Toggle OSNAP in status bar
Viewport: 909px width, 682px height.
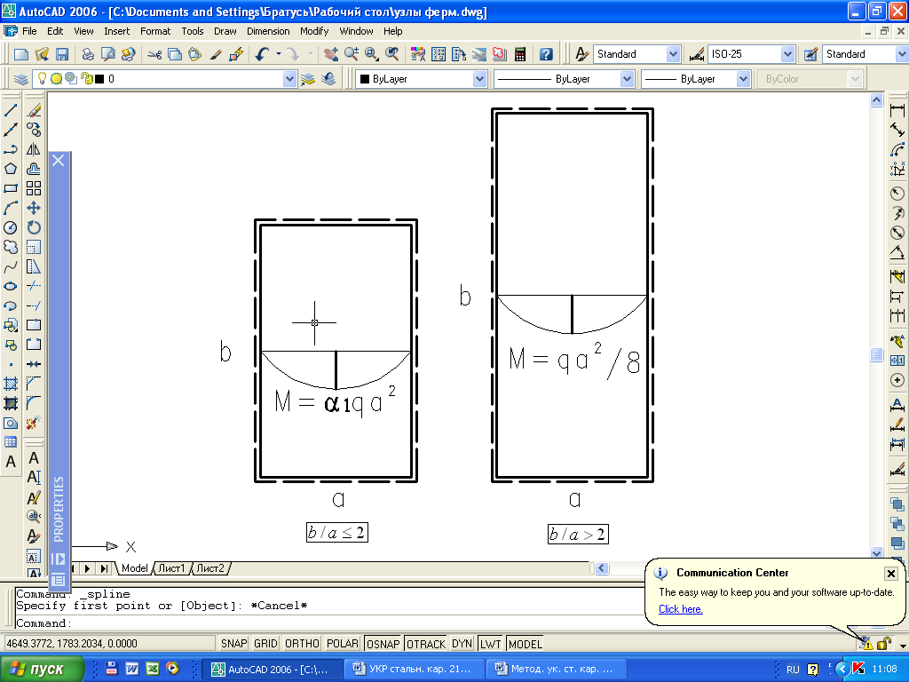[x=383, y=644]
